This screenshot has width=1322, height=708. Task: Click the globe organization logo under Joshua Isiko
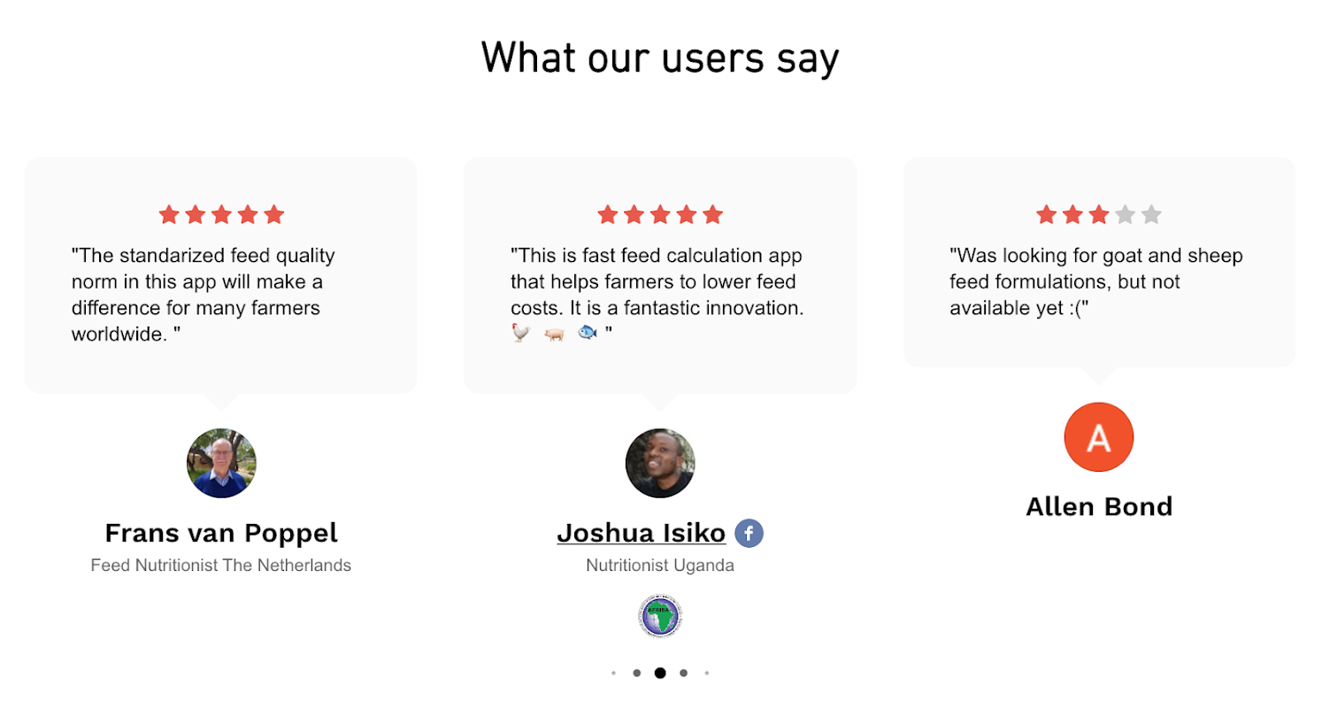coord(660,616)
